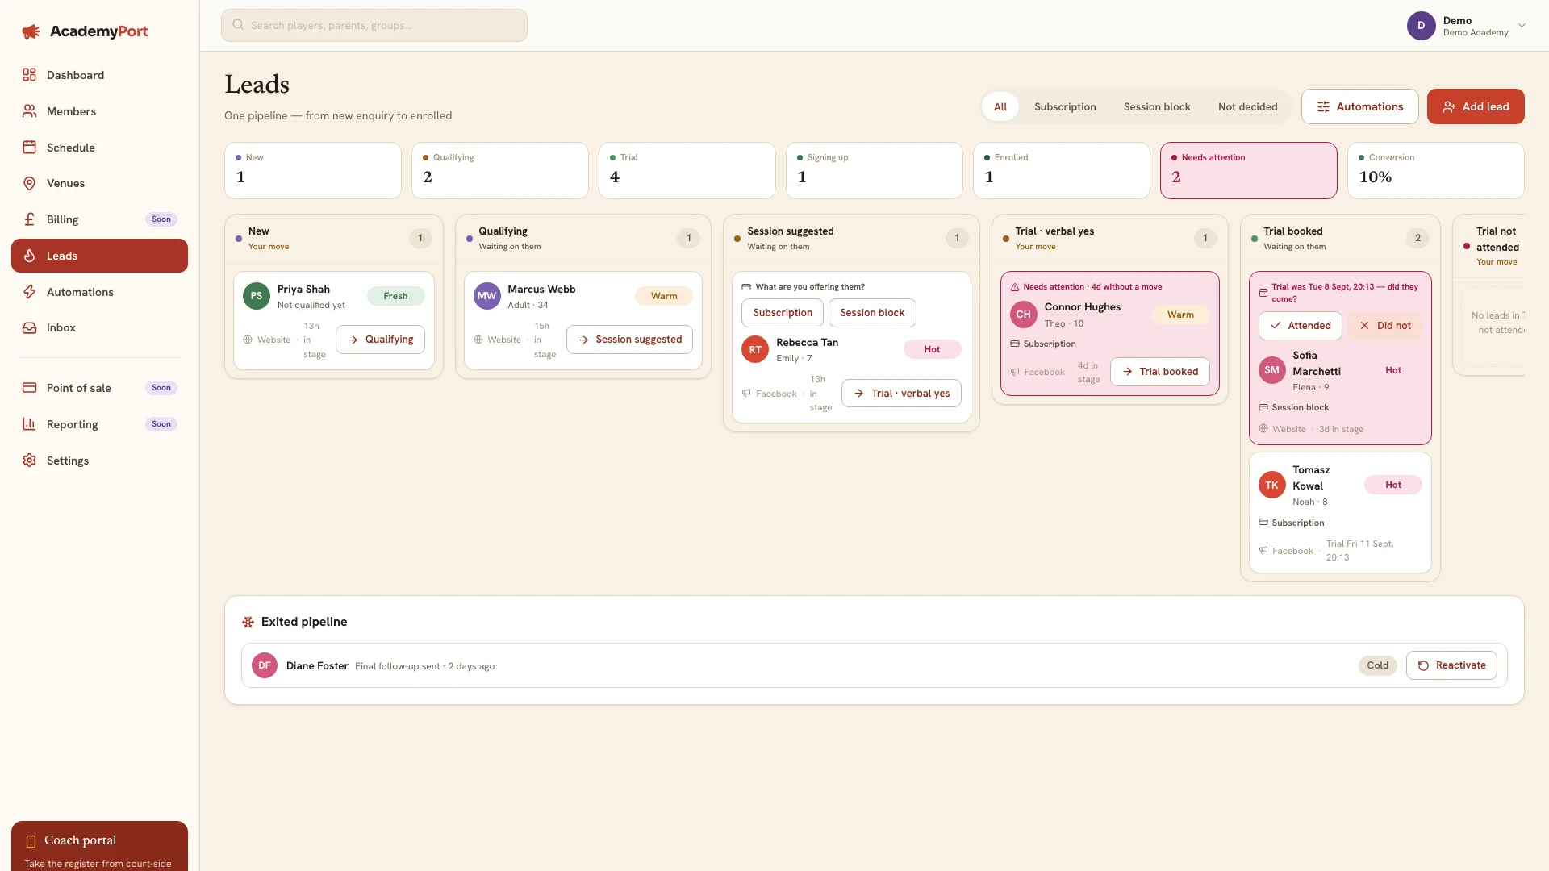This screenshot has width=1549, height=871.
Task: Filter leads by Subscription
Action: point(1065,106)
